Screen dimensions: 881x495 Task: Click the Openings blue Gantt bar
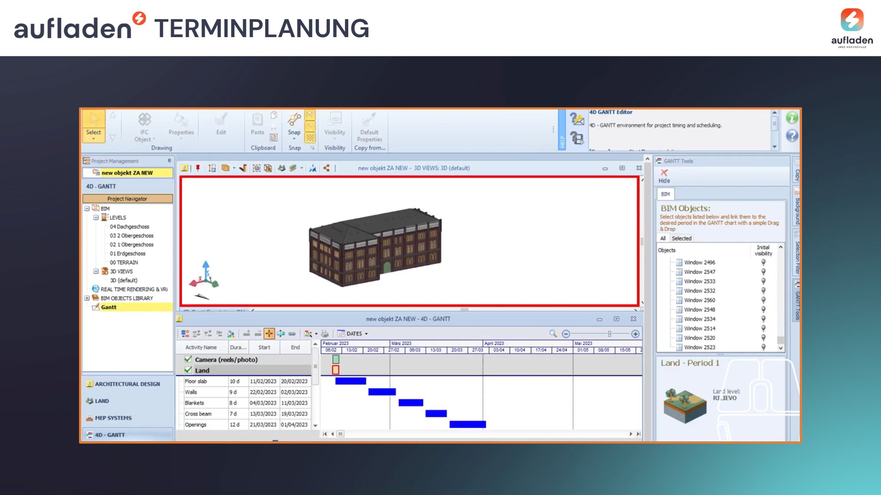click(468, 424)
